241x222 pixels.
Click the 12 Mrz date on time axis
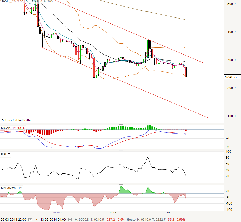point(167,213)
